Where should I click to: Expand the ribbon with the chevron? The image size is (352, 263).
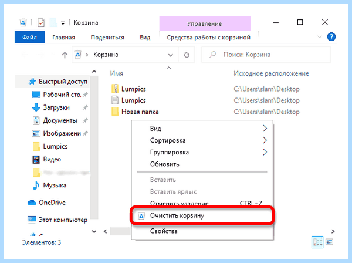[319, 37]
